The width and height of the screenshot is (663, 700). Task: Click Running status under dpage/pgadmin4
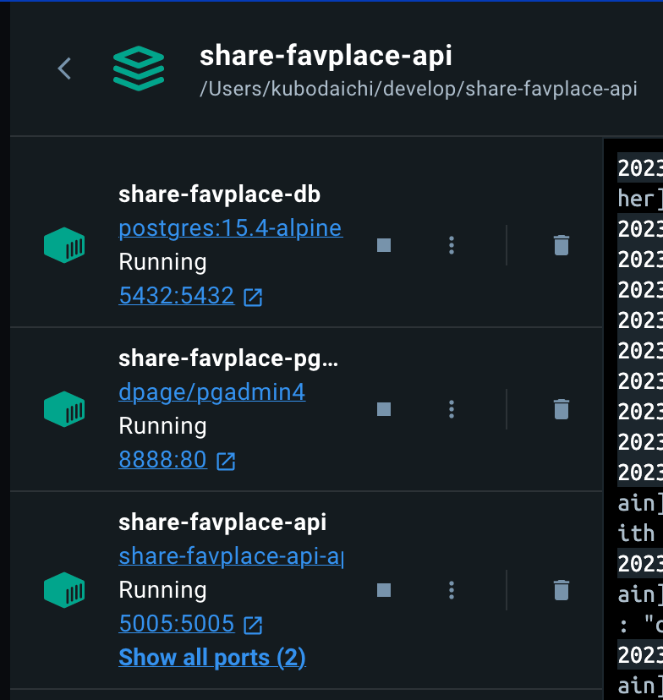point(162,426)
